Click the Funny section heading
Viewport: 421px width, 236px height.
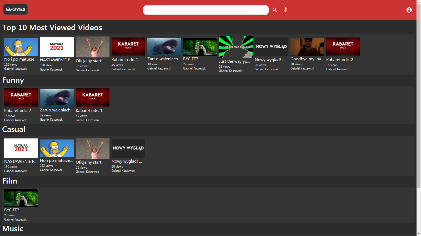tap(13, 80)
